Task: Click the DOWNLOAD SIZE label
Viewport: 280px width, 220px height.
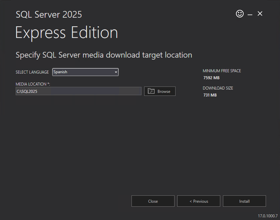Action: click(x=218, y=88)
